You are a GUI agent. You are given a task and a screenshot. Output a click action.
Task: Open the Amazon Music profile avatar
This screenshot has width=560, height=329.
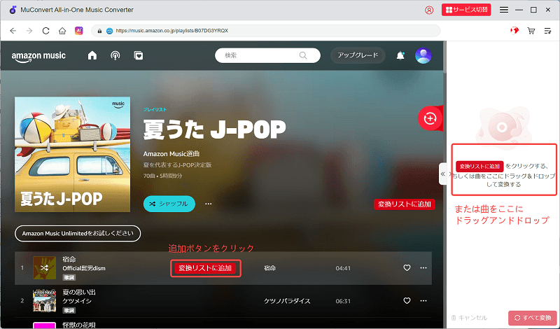pos(423,55)
